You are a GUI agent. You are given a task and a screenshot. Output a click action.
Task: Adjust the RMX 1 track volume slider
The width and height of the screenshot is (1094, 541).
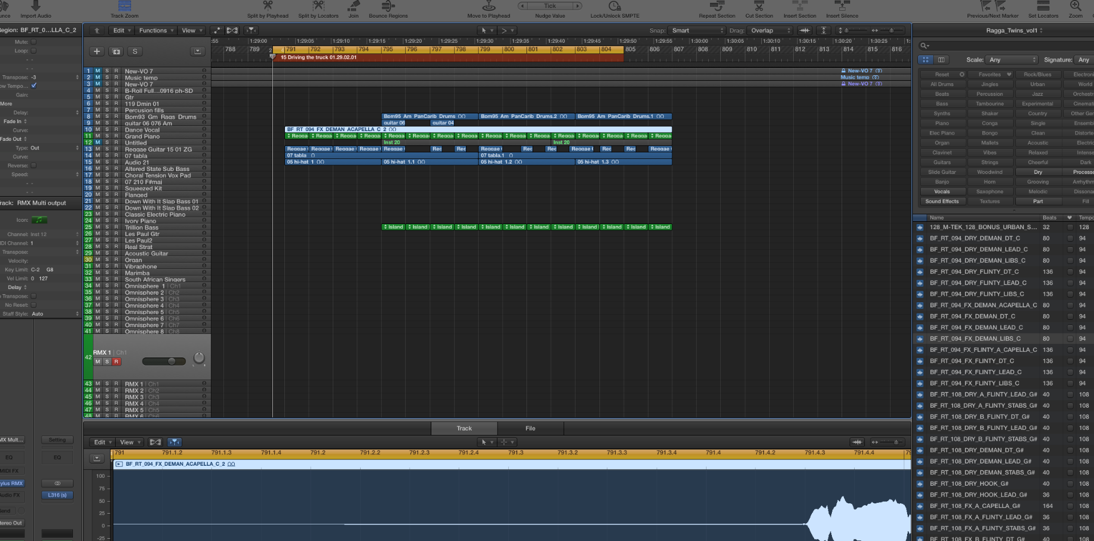pyautogui.click(x=164, y=361)
